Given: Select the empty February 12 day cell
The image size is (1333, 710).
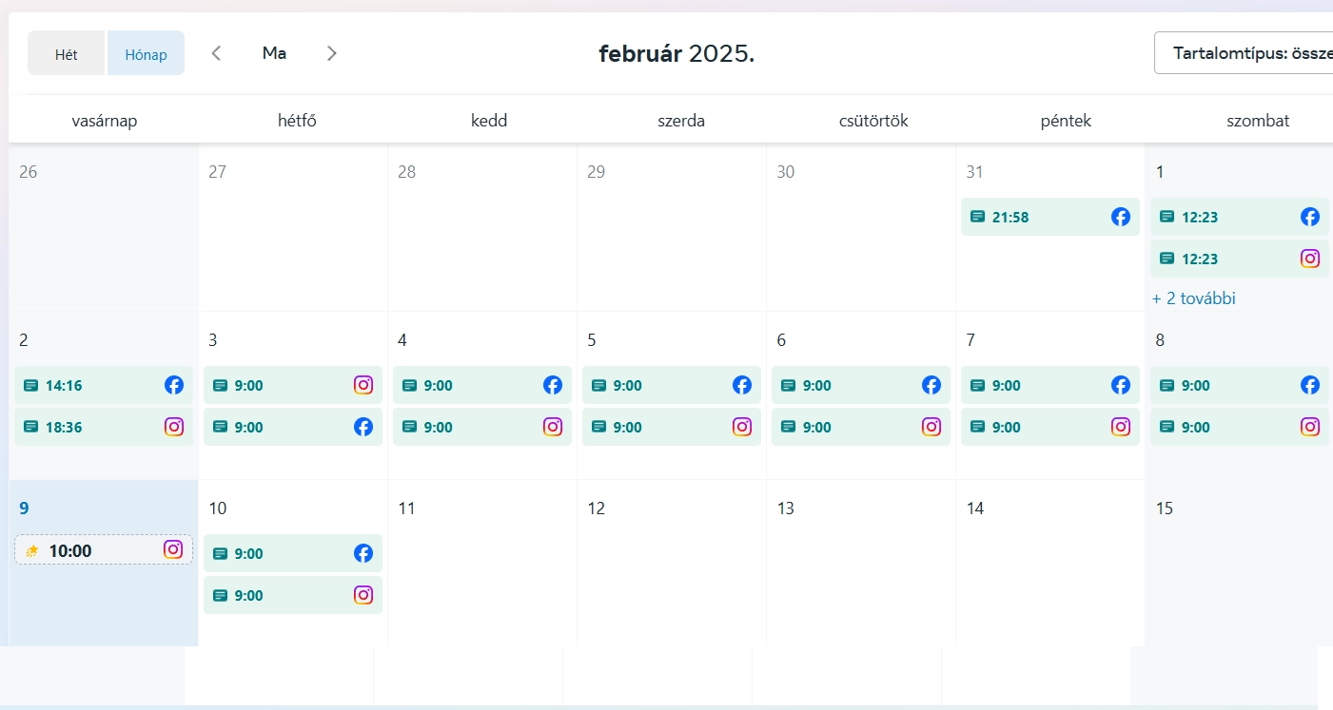Looking at the screenshot, I should [671, 580].
